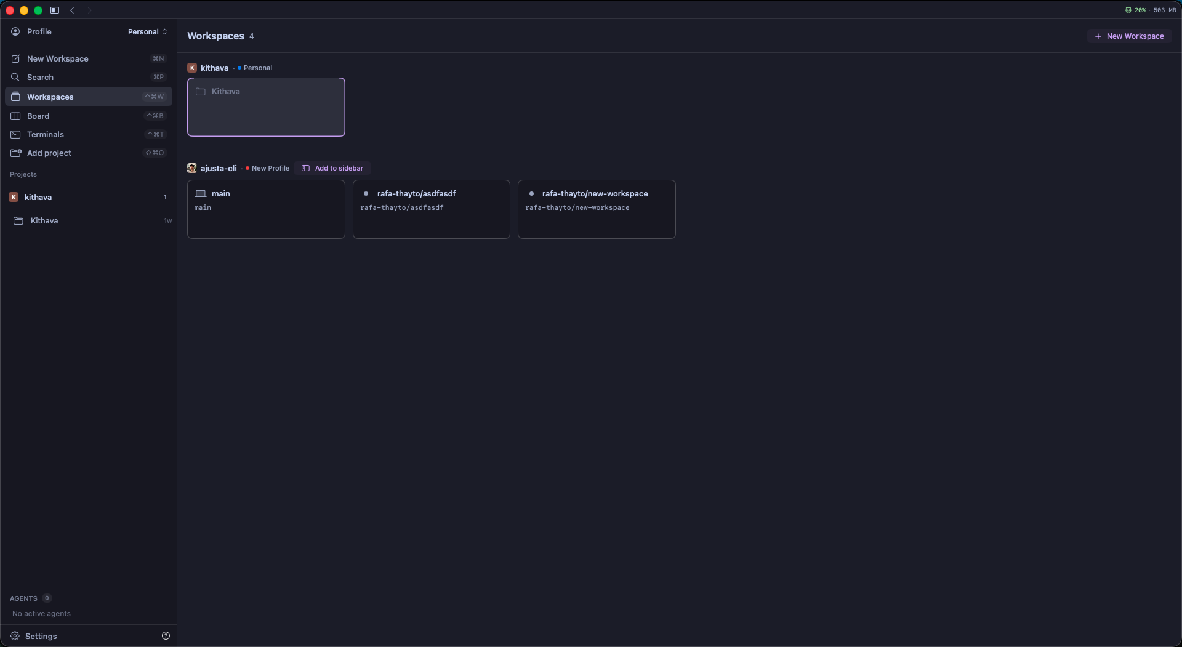This screenshot has width=1182, height=647.
Task: Open the rafa-thayto/asdfasdf workspace card
Action: [x=431, y=209]
